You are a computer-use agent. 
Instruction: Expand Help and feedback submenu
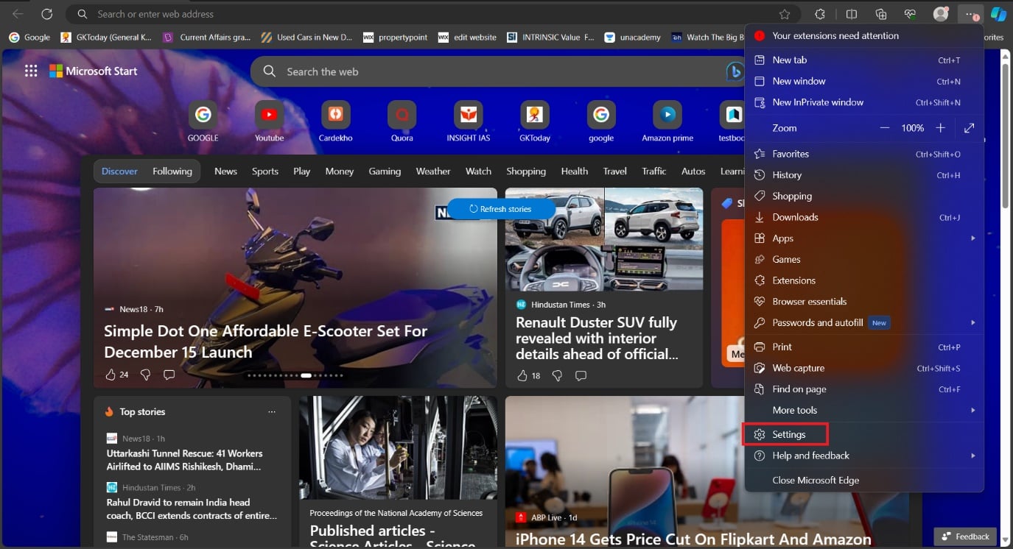tap(973, 456)
